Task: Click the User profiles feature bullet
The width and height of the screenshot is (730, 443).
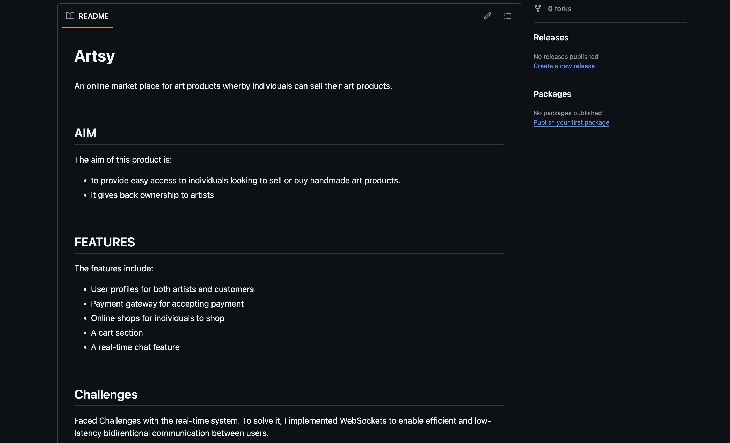Action: coord(172,289)
